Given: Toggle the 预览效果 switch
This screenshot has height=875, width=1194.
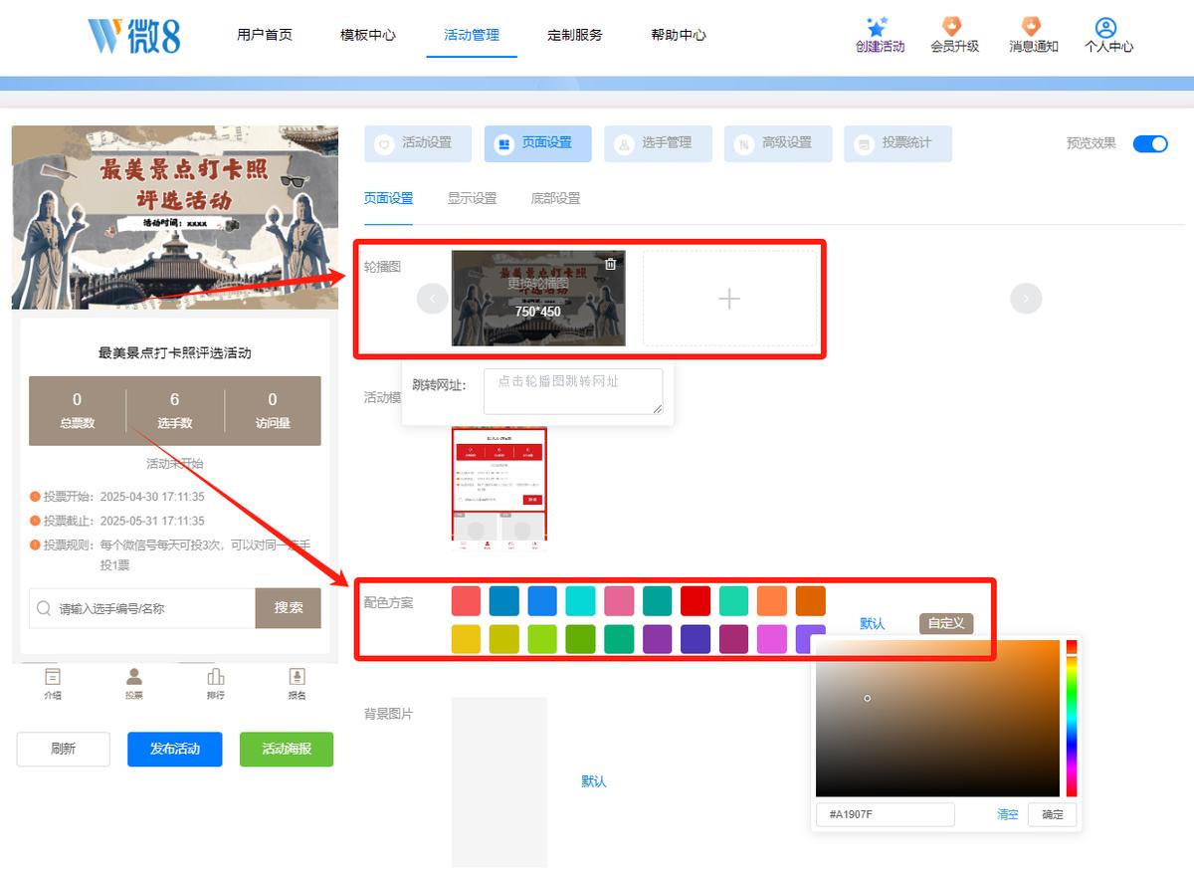Looking at the screenshot, I should coord(1150,143).
